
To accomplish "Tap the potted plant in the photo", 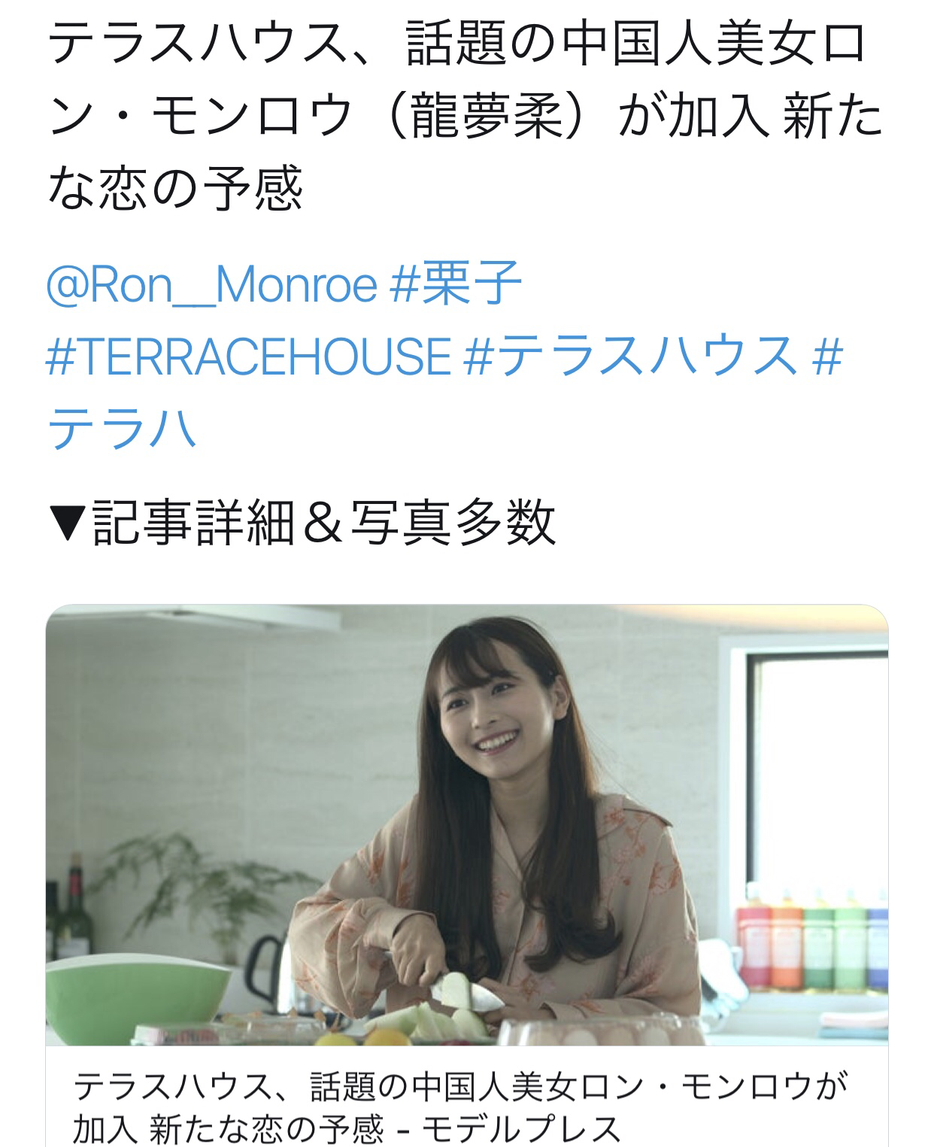I will point(184,888).
